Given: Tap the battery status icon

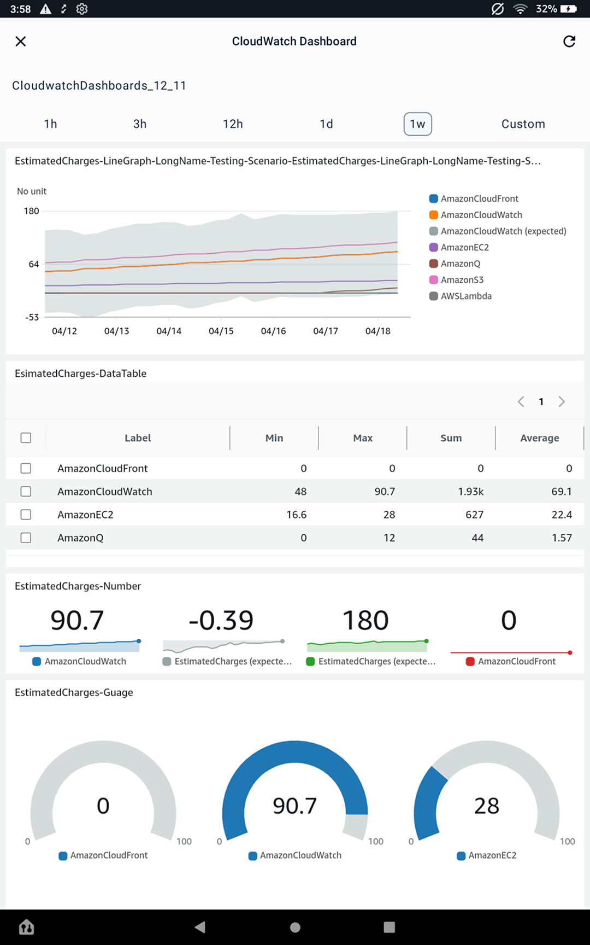Looking at the screenshot, I should (569, 9).
